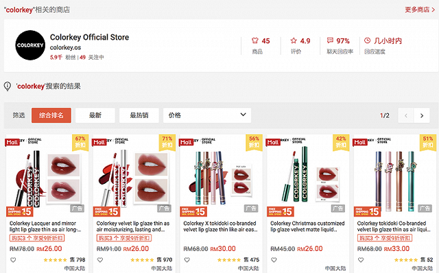Click the RM26.00 price under RM78.00
The height and width of the screenshot is (273, 439).
[49, 248]
